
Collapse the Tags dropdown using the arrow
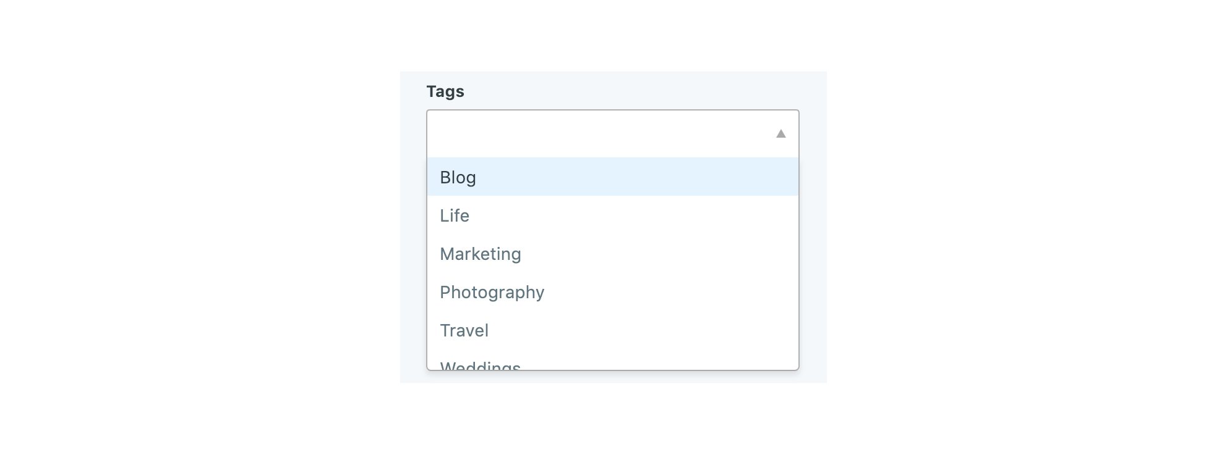[780, 134]
